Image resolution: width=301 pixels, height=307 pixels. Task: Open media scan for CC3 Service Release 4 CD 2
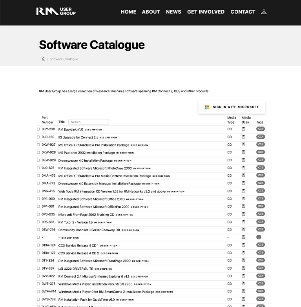pos(243,252)
